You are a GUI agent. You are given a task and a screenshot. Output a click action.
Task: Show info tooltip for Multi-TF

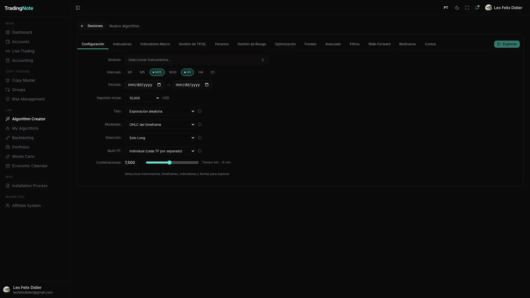click(200, 151)
